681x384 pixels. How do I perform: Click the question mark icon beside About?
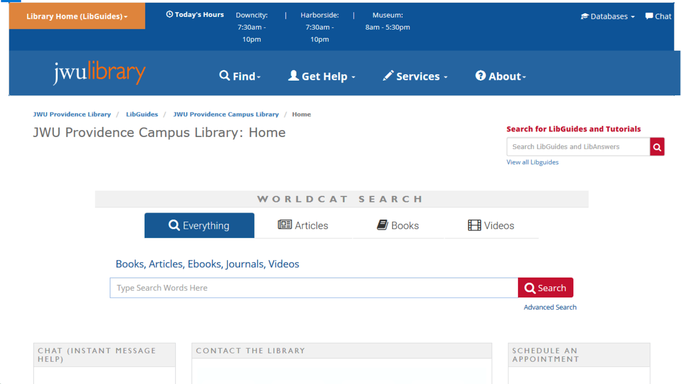click(x=481, y=76)
